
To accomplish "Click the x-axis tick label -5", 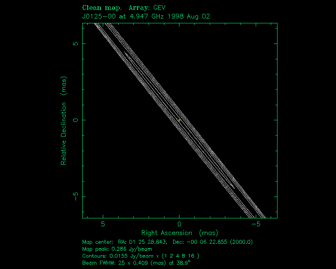I will tap(255, 224).
